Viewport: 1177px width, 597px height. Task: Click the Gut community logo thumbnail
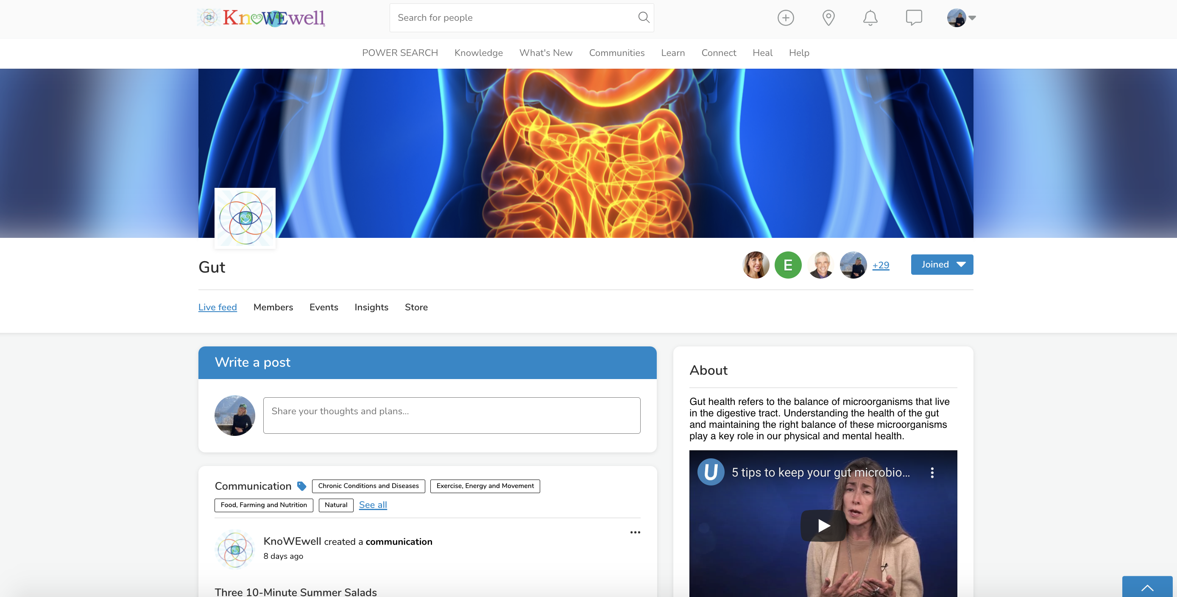pyautogui.click(x=245, y=218)
